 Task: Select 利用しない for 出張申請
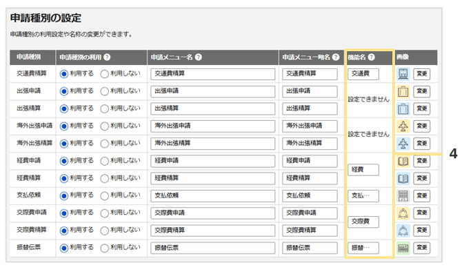click(104, 91)
